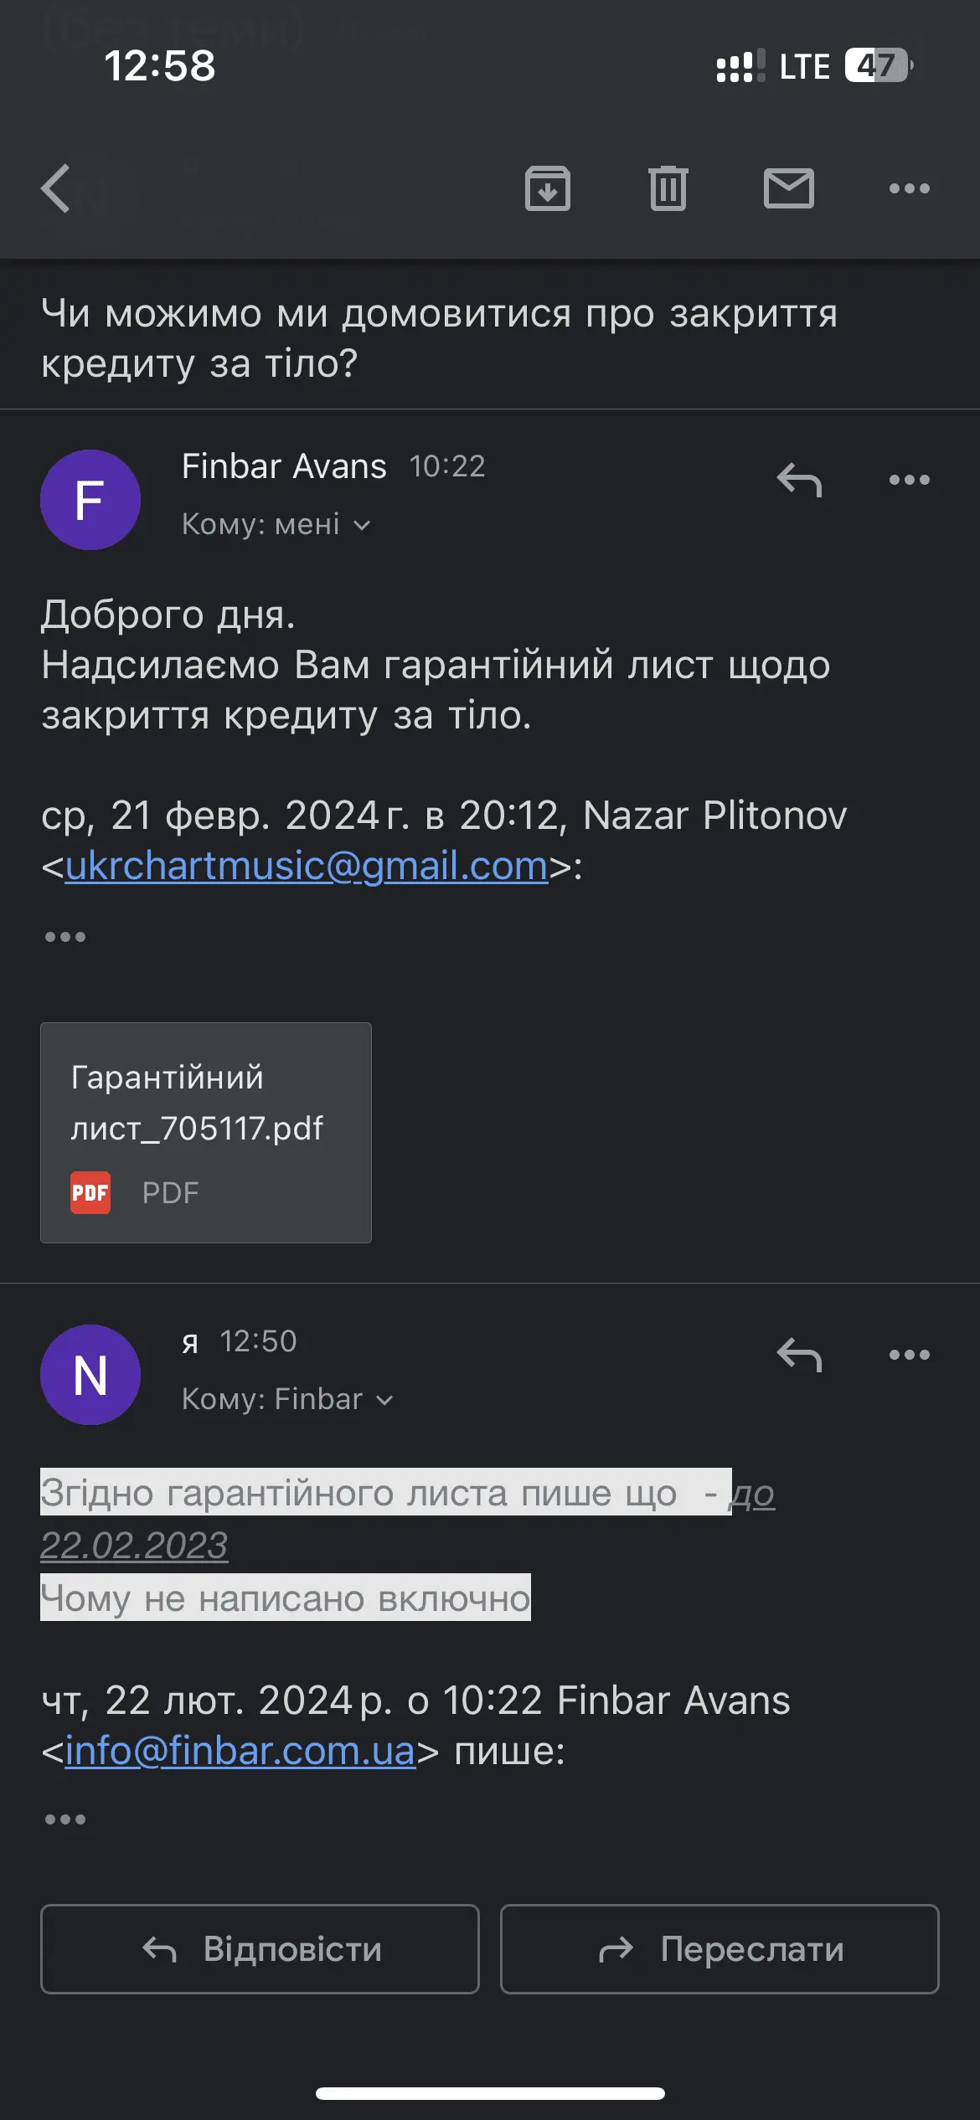Tap the 'Переслати' forward button
980x2120 pixels.
[720, 1949]
